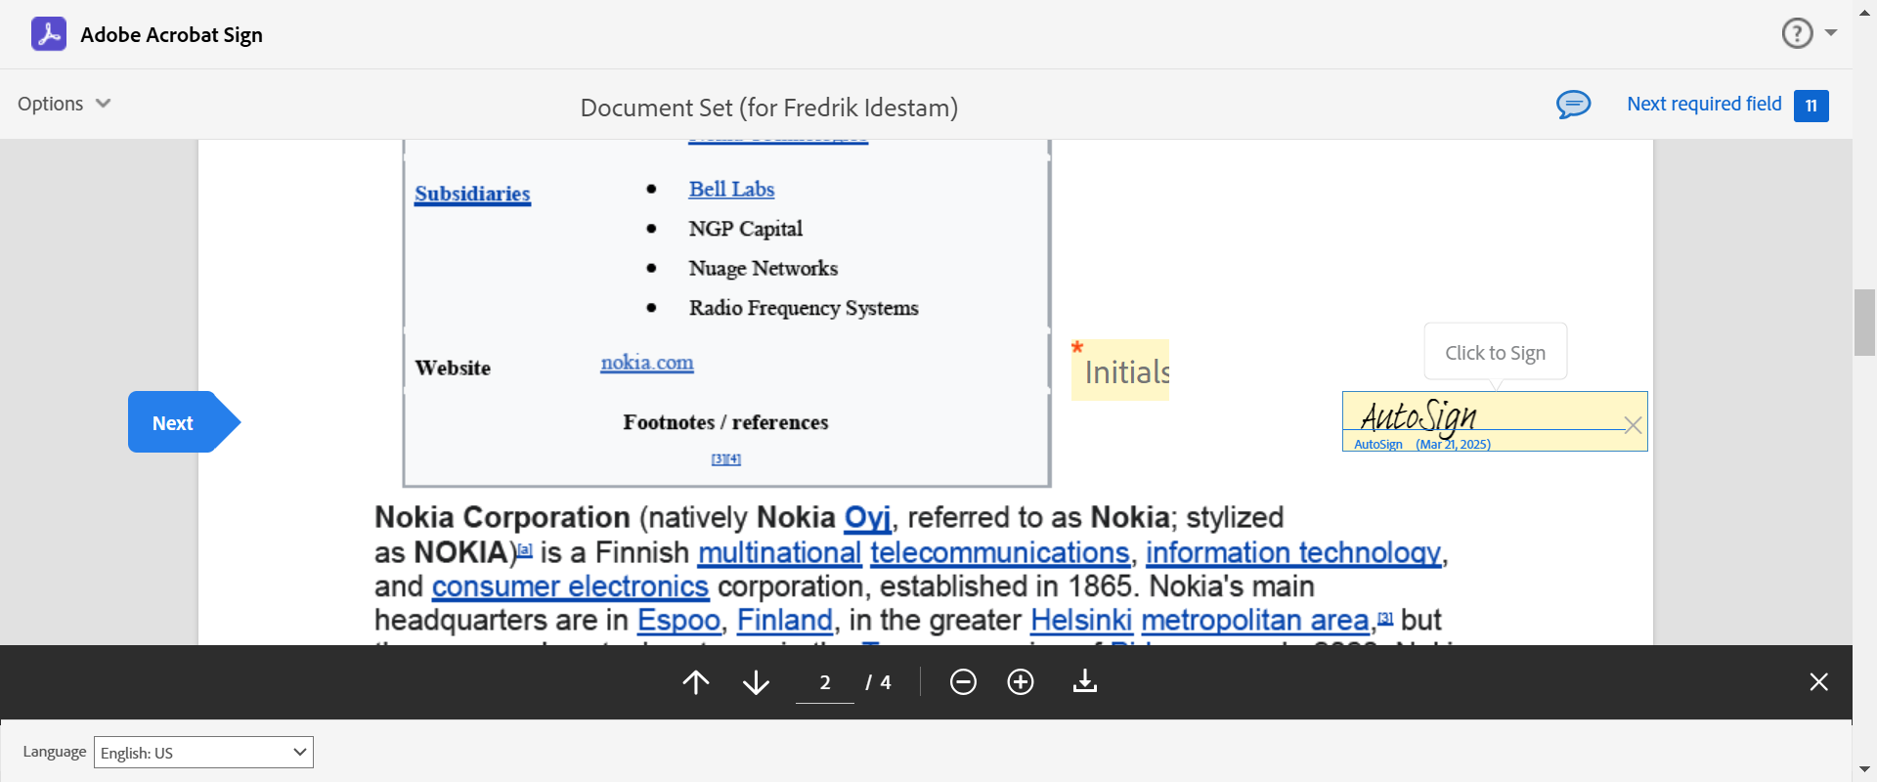
Task: Click the Next required field link
Action: click(x=1704, y=104)
